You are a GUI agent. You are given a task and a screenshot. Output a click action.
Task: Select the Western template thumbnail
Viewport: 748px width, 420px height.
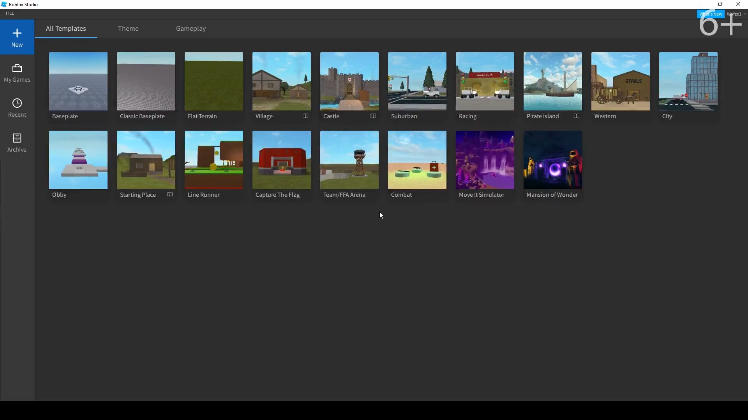[x=621, y=81]
